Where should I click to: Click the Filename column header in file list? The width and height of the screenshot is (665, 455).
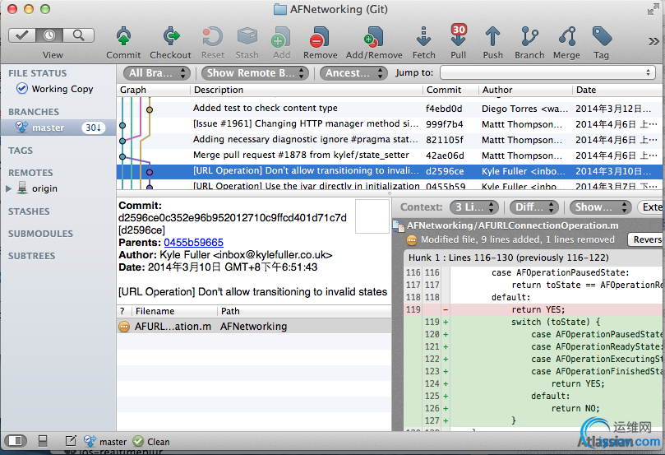pos(174,311)
